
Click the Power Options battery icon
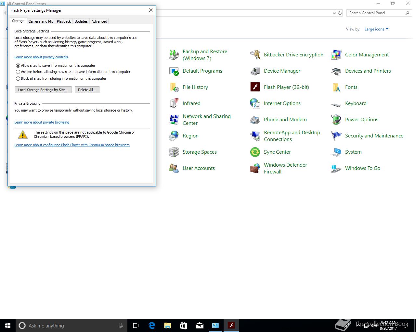click(x=336, y=120)
